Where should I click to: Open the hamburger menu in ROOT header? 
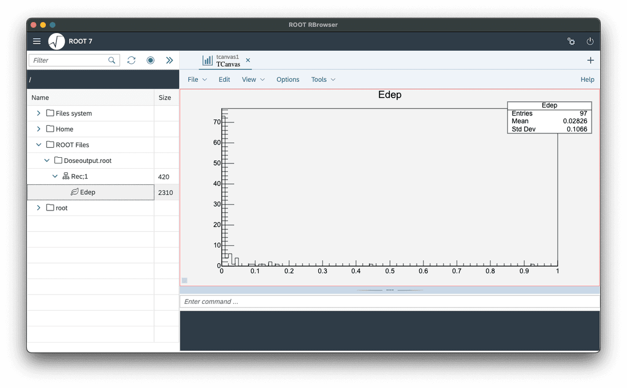coord(37,41)
